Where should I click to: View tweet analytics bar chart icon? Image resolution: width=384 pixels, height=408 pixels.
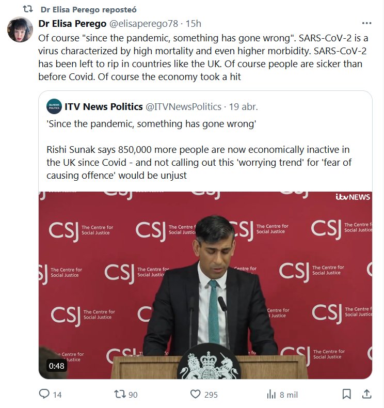tap(271, 394)
